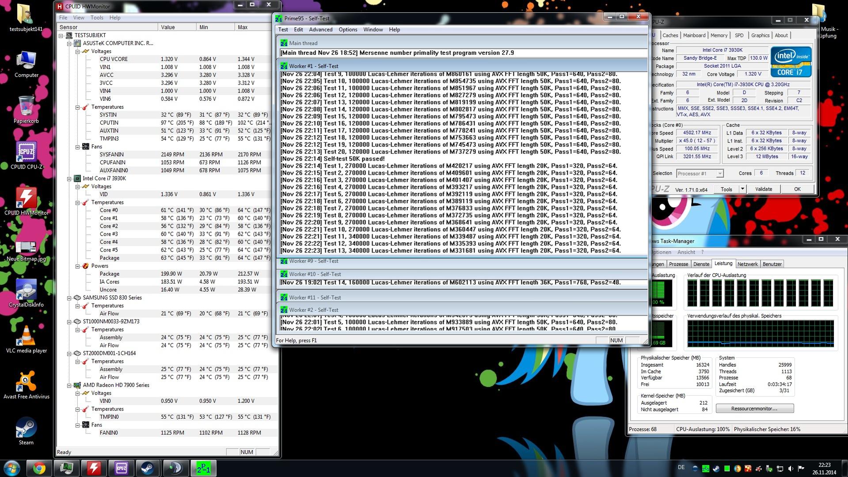Launch VLC media player from the desktop
This screenshot has height=477, width=848.
pos(26,340)
